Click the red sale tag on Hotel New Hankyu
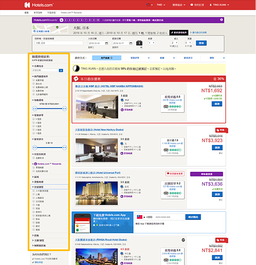This screenshot has width=256, height=265. [x=222, y=130]
